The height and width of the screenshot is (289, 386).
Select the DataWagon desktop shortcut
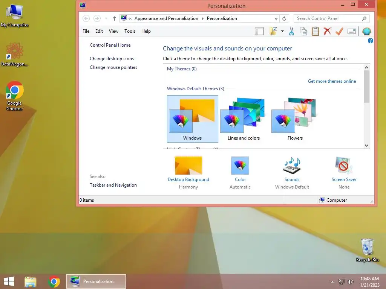[x=15, y=55]
